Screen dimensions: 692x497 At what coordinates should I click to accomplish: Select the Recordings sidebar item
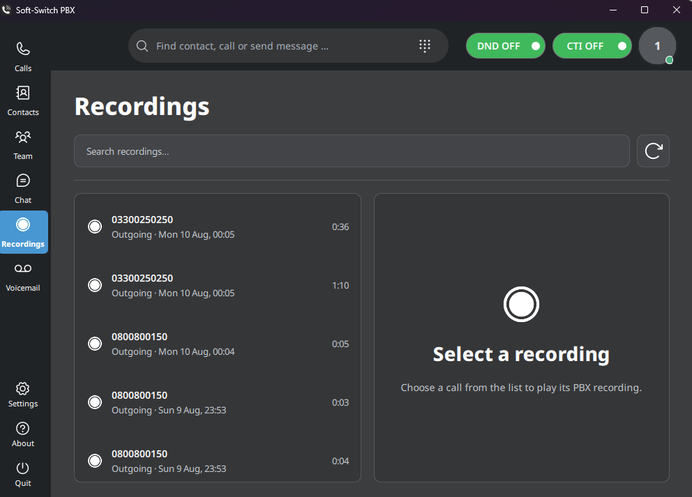[x=23, y=232]
